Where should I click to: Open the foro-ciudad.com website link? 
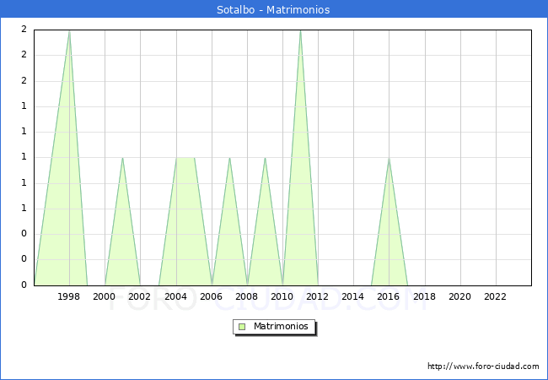click(x=483, y=366)
